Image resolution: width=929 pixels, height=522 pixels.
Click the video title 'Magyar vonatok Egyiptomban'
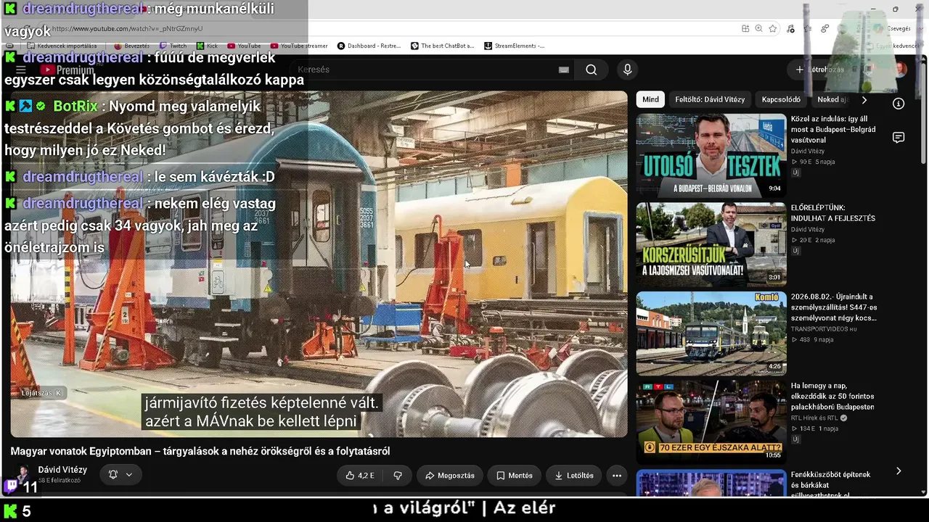[x=200, y=451]
